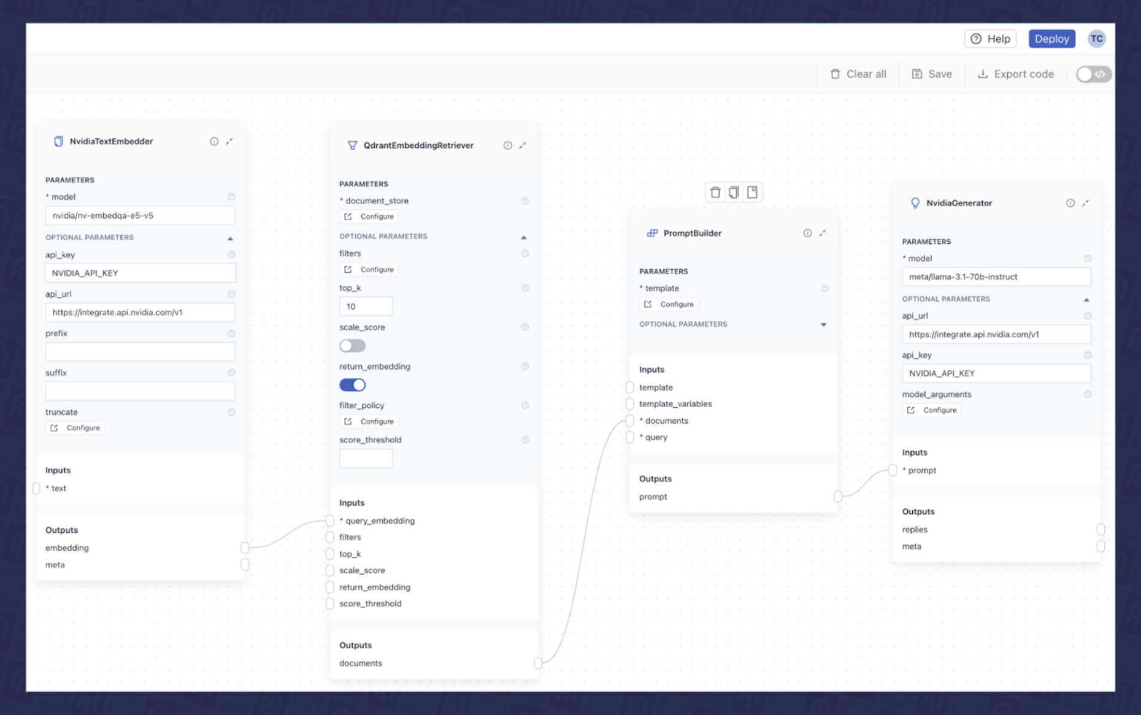Click the help tooltip icon next to model parameter
This screenshot has width=1141, height=715.
231,197
